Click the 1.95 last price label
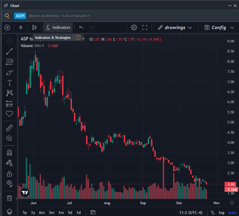Screen dimensions: 239x216 (231, 184)
